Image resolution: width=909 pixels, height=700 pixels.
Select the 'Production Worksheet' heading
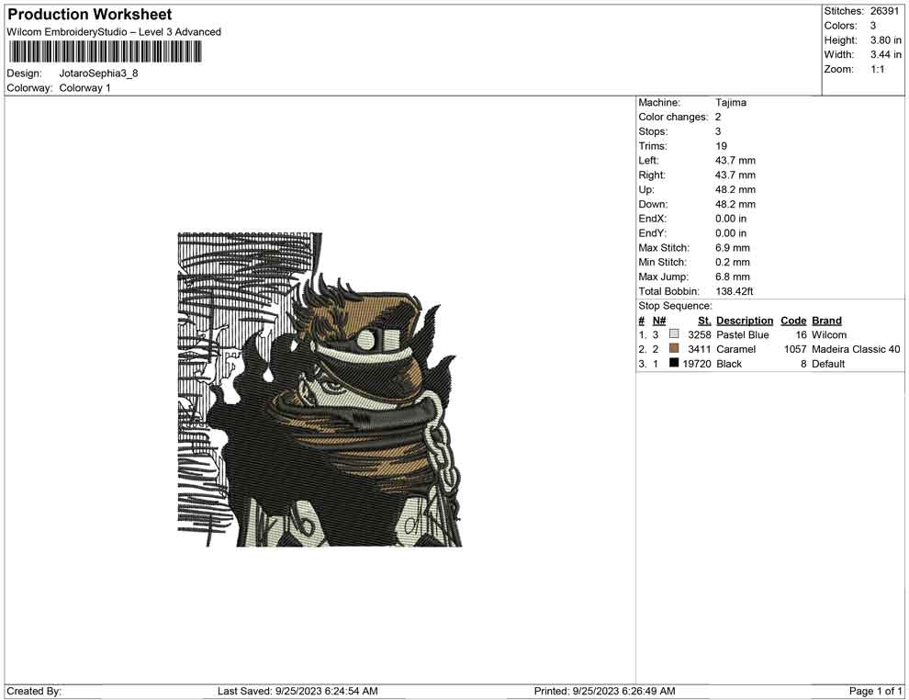(x=90, y=15)
